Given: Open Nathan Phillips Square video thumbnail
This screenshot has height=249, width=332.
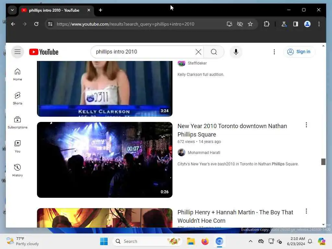Looking at the screenshot, I should 105,160.
